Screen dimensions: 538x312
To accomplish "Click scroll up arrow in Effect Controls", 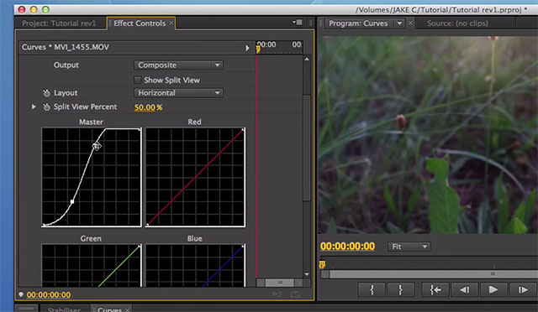I will pos(307,60).
